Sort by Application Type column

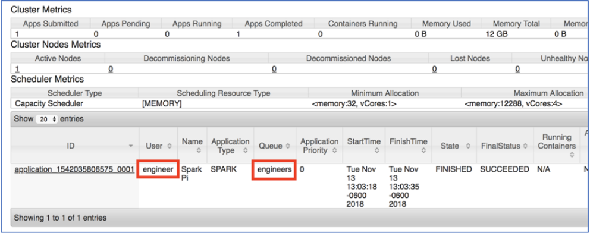(x=230, y=146)
